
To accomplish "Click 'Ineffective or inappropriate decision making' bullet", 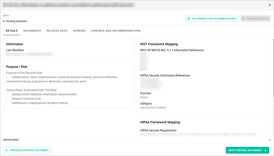I will pyautogui.click(x=40, y=103).
